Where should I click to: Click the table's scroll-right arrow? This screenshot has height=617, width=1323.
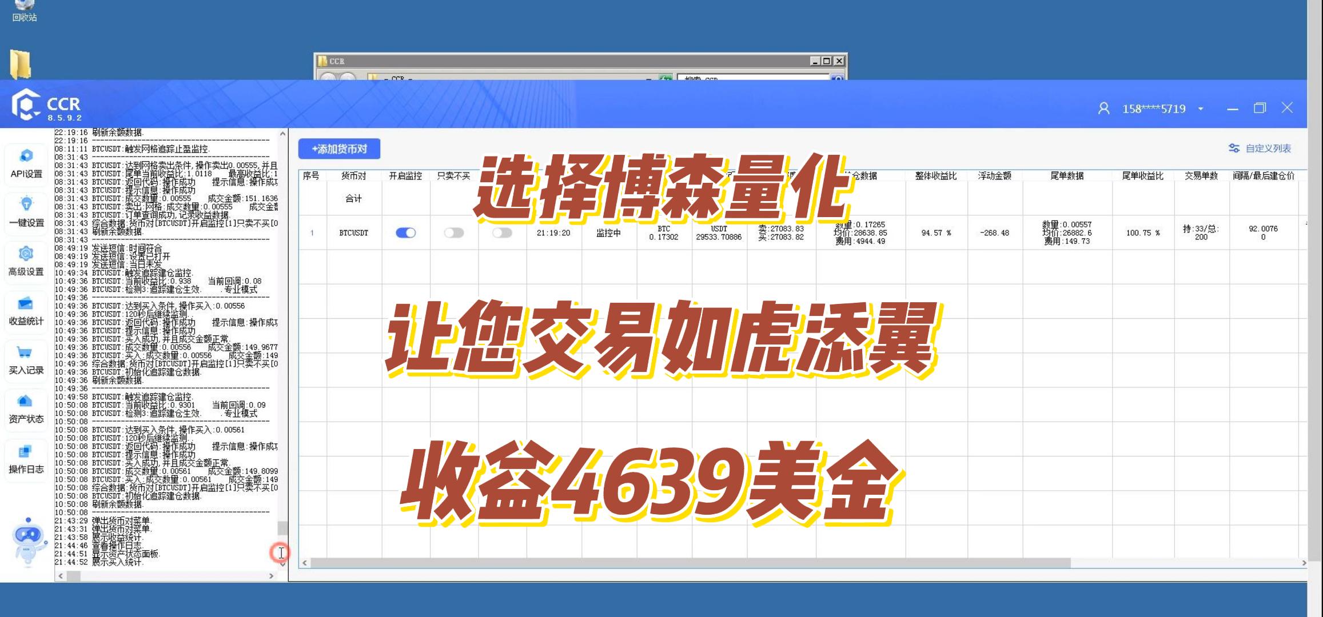point(1304,563)
